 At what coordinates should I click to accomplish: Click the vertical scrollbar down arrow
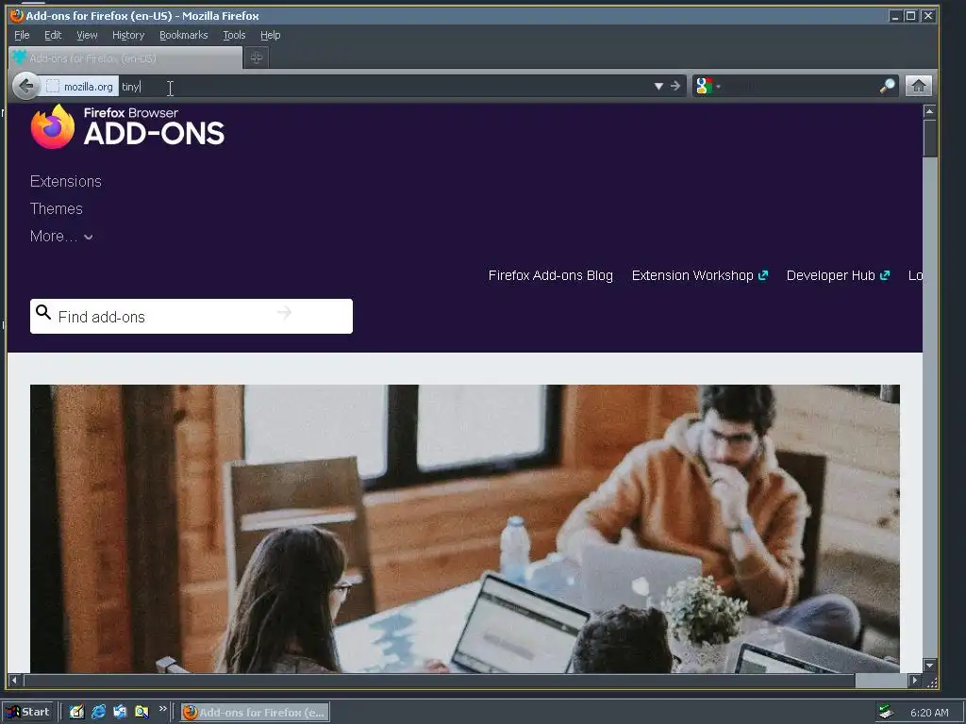coord(929,666)
